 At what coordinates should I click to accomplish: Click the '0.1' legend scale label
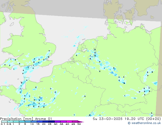click(x=3, y=124)
